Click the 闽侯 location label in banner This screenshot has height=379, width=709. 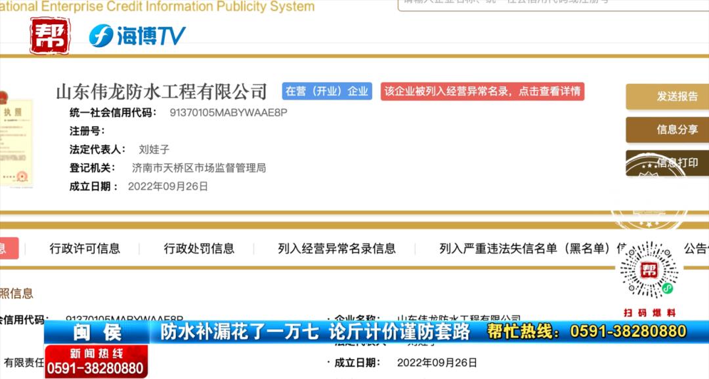tap(97, 333)
